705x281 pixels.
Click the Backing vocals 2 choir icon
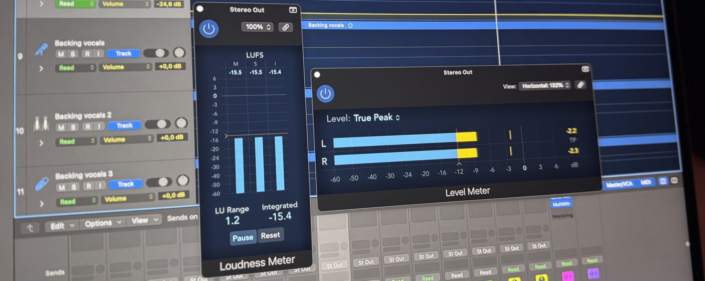(x=41, y=124)
